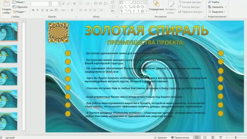Open the Выделить select menu
The width and height of the screenshot is (247, 139).
tap(217, 12)
